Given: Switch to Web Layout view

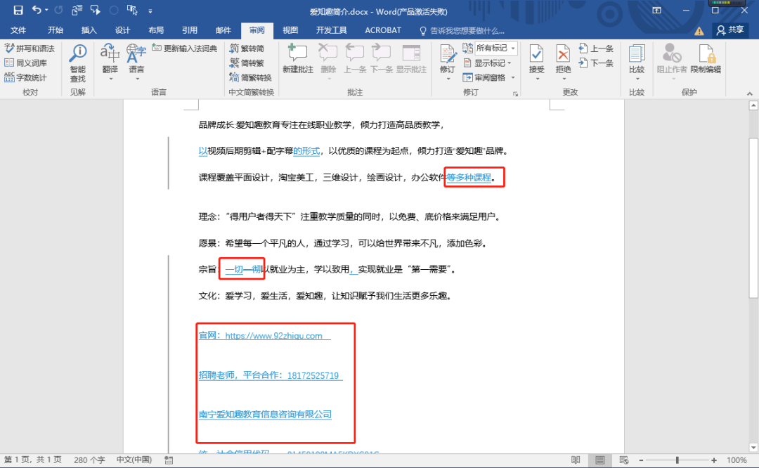Looking at the screenshot, I should (x=624, y=460).
